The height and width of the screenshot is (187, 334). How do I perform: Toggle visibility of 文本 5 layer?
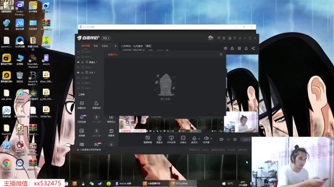click(78, 52)
